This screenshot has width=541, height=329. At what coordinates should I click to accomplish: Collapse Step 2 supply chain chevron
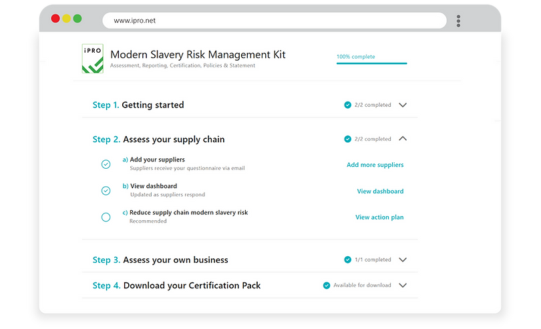point(403,139)
